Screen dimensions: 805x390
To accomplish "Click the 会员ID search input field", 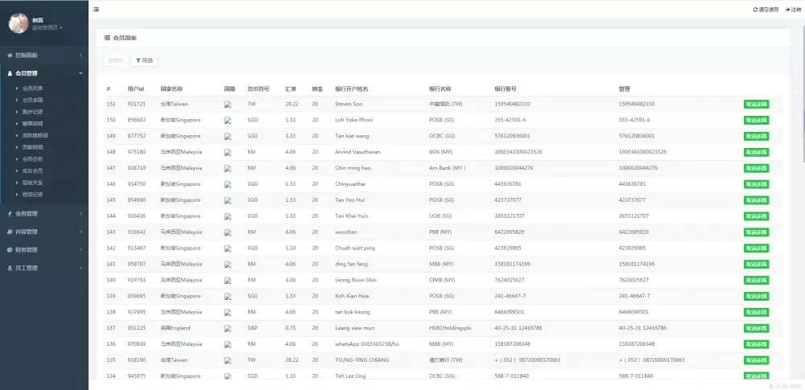I will click(x=116, y=60).
